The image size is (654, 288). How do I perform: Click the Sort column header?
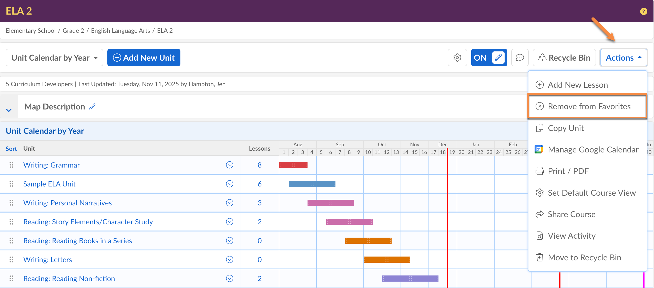[11, 149]
